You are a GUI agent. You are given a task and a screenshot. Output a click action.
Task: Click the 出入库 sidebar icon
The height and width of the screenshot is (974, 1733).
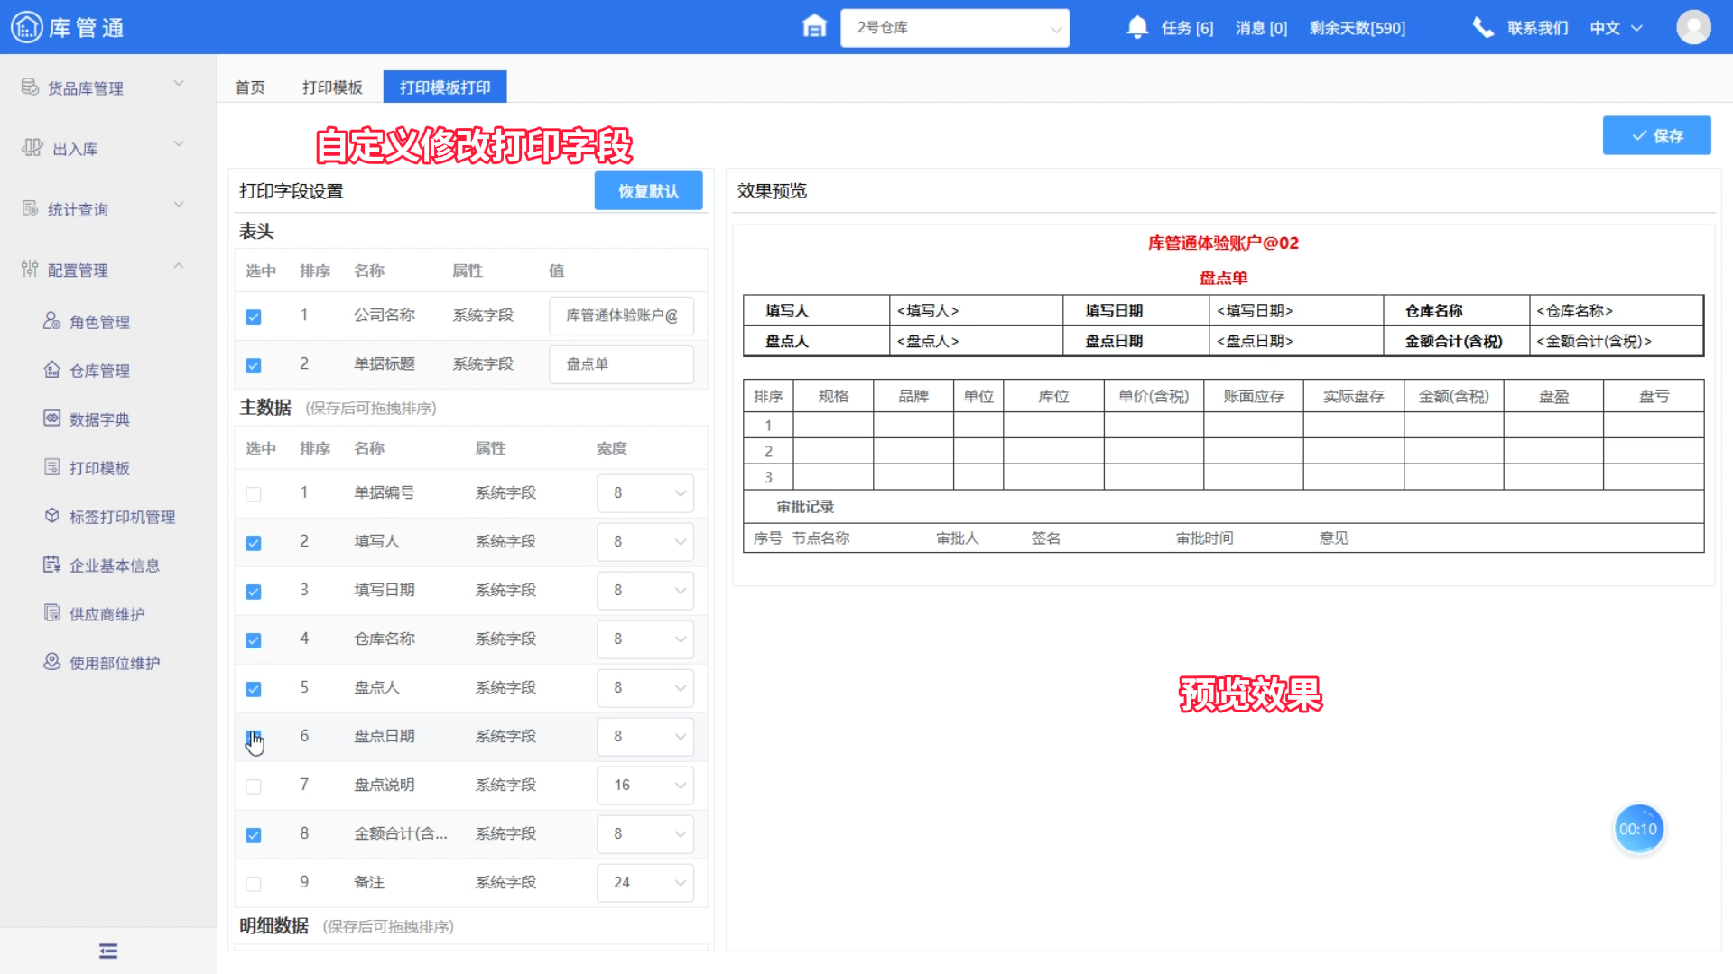pos(32,148)
